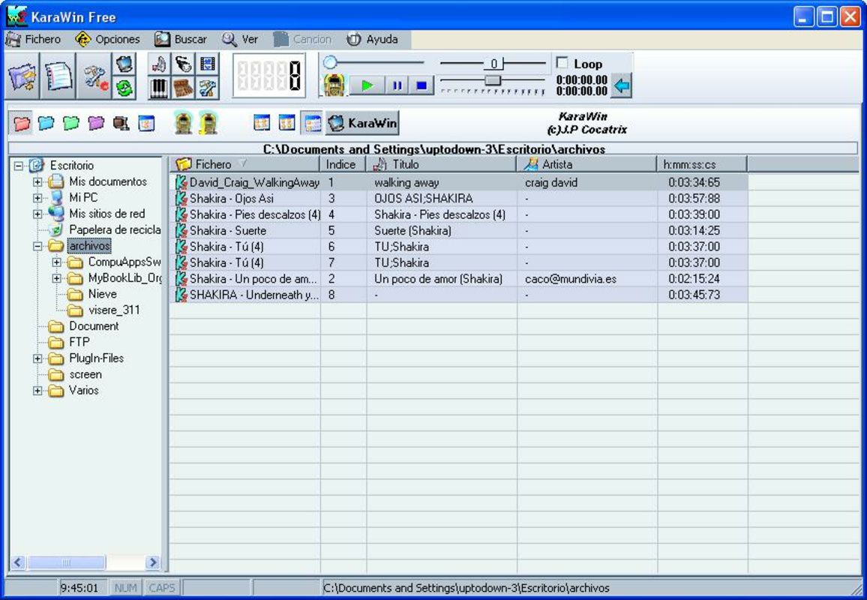Select the green folder icon
This screenshot has height=600, width=867.
tap(71, 123)
